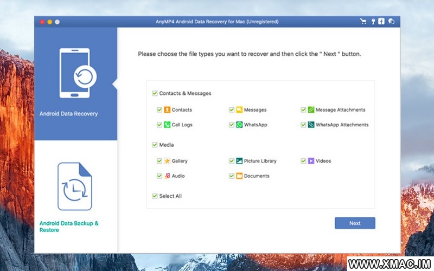Click the Audio label text
The width and height of the screenshot is (434, 271).
tap(178, 176)
